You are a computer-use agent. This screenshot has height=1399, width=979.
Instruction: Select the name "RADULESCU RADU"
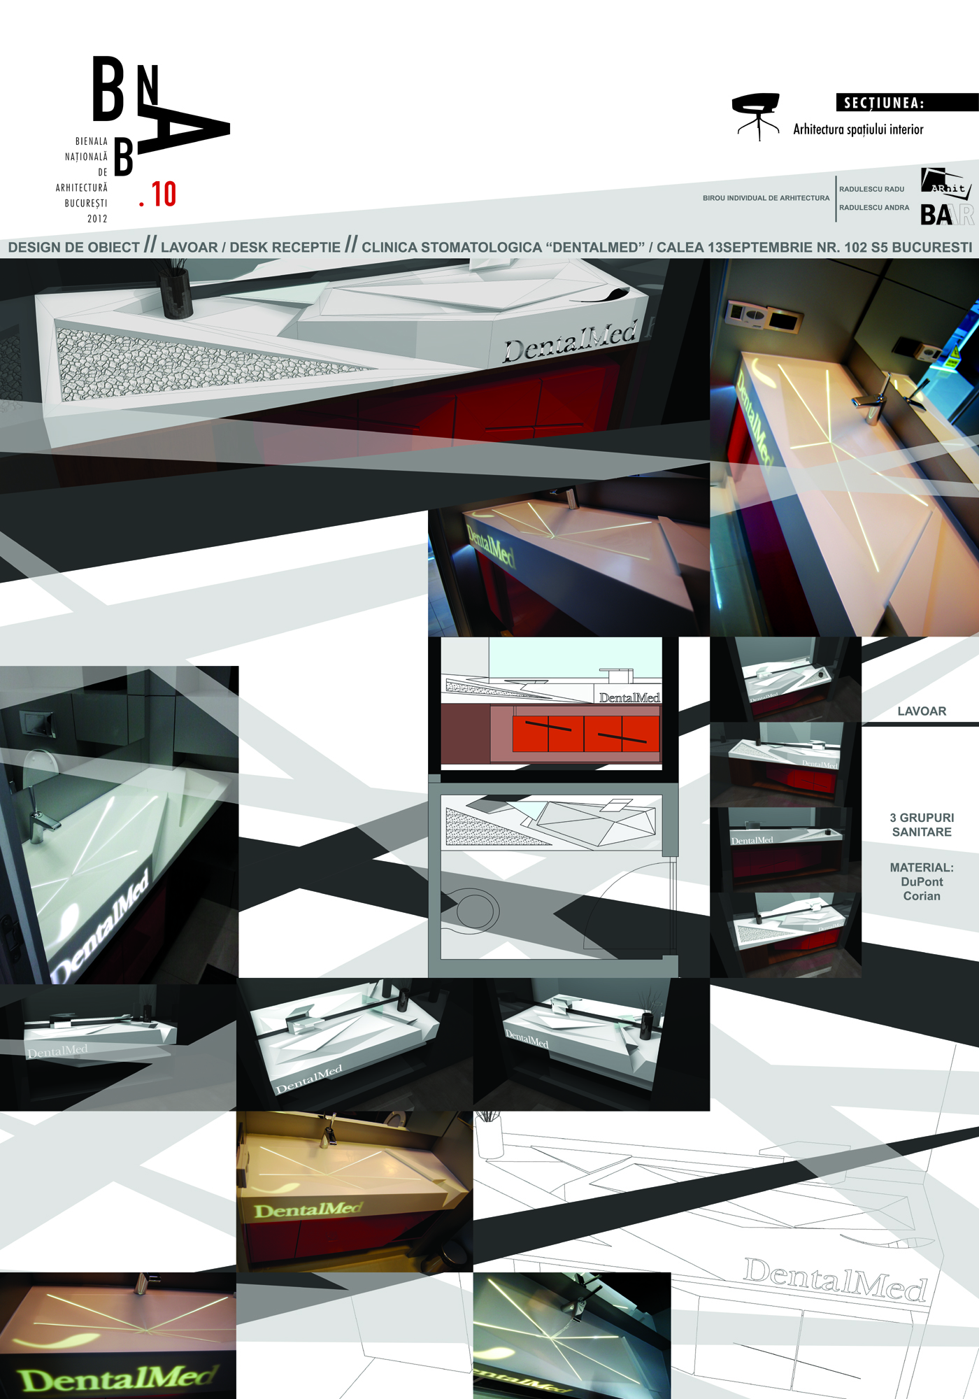click(x=871, y=189)
